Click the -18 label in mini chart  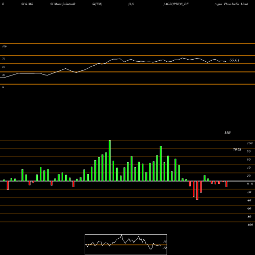[x=164, y=242]
